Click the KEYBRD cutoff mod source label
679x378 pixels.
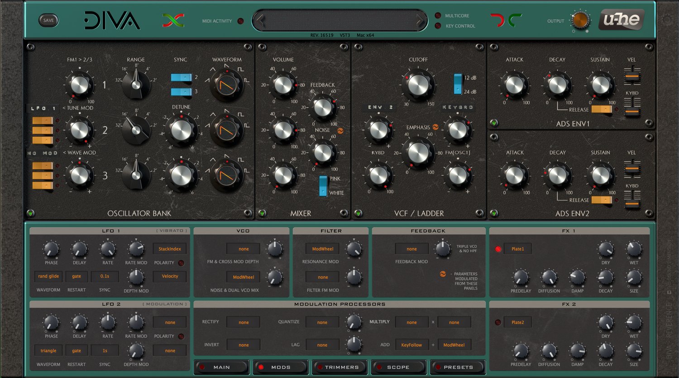[x=458, y=107]
